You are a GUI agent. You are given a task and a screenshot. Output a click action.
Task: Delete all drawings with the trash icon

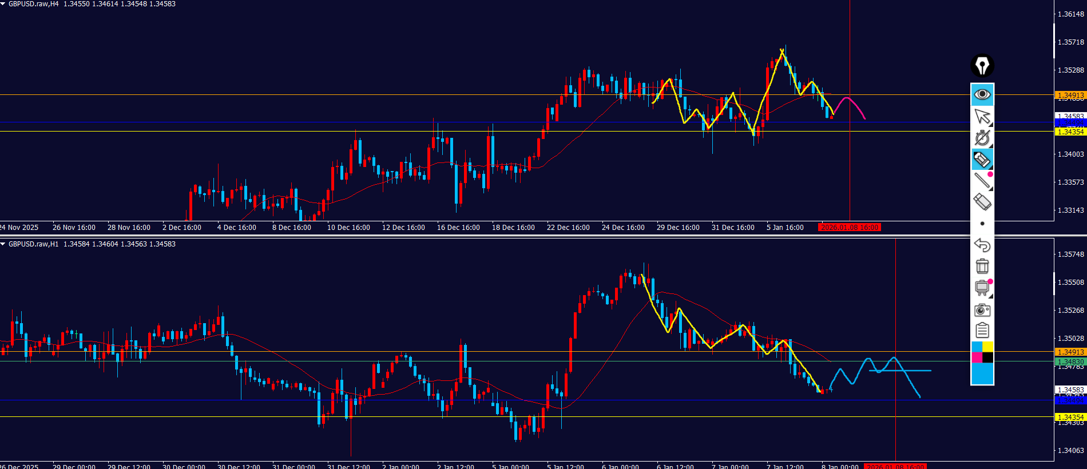(x=982, y=266)
